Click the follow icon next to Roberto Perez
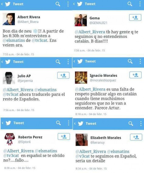 coord(64,137)
